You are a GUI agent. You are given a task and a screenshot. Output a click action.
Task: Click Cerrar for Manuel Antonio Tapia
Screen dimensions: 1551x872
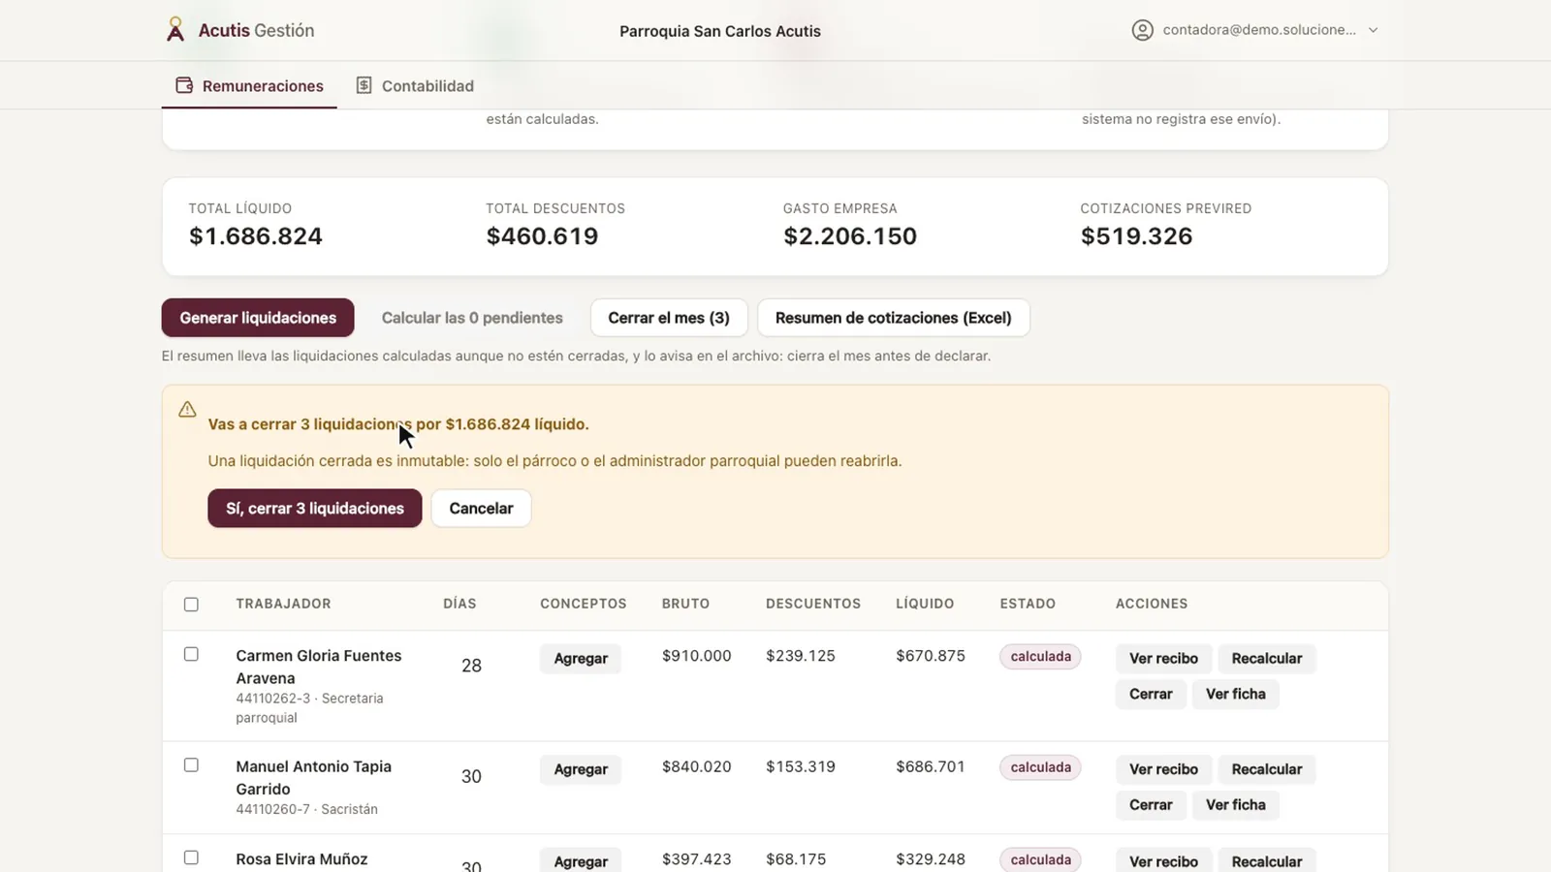[1151, 805]
